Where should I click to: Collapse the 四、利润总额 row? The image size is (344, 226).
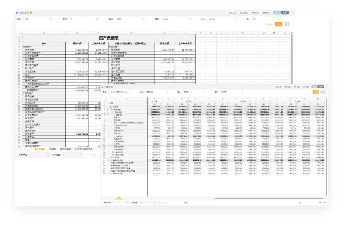[x=108, y=110]
